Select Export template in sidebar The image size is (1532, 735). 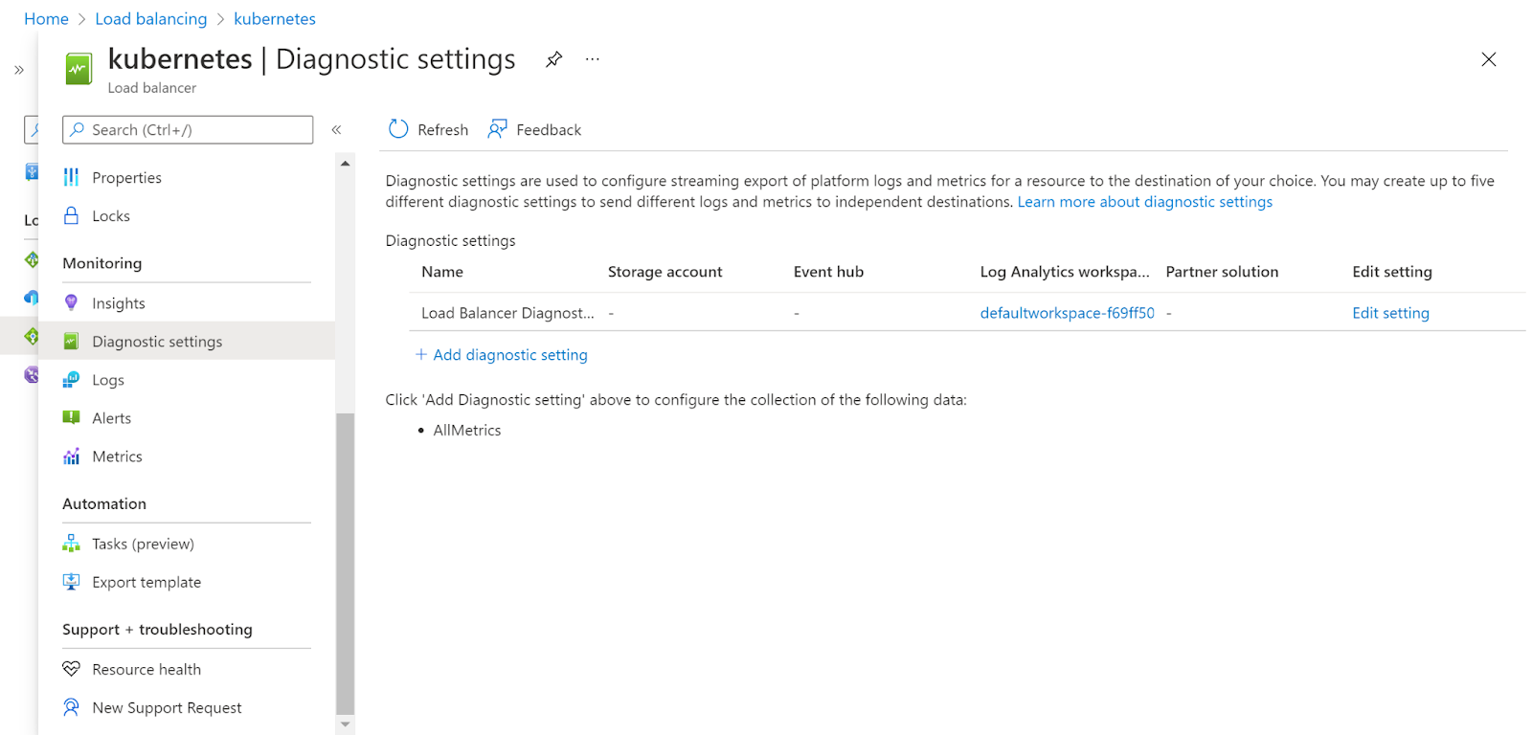pos(146,582)
